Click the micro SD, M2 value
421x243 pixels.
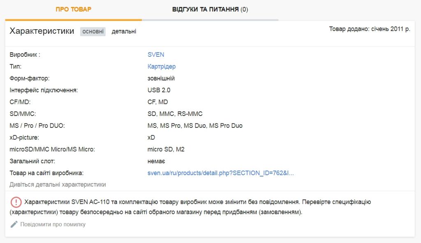pos(166,149)
